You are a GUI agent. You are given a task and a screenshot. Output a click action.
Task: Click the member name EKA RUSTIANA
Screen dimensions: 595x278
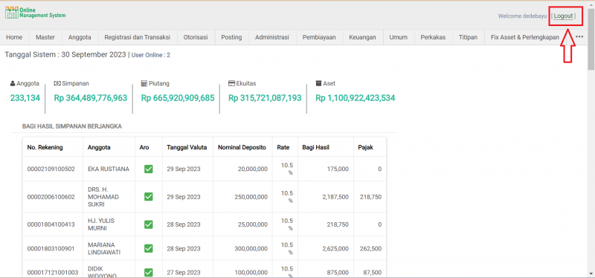pyautogui.click(x=109, y=169)
